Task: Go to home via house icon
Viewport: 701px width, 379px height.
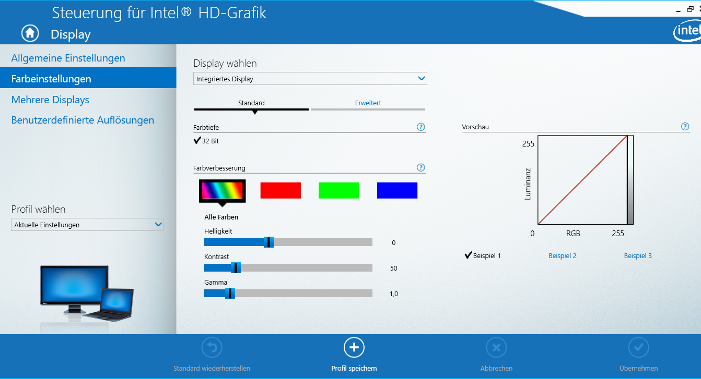Action: point(30,33)
